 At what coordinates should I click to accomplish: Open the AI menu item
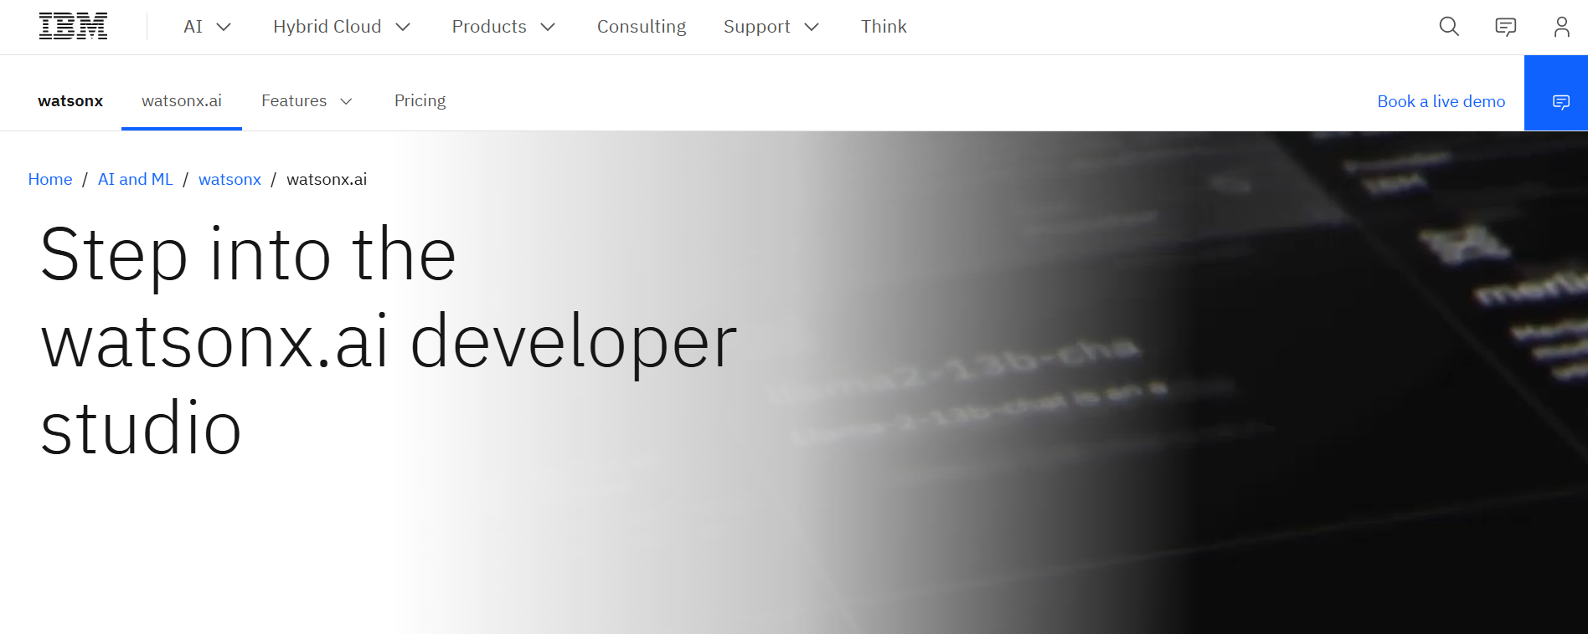pos(193,27)
